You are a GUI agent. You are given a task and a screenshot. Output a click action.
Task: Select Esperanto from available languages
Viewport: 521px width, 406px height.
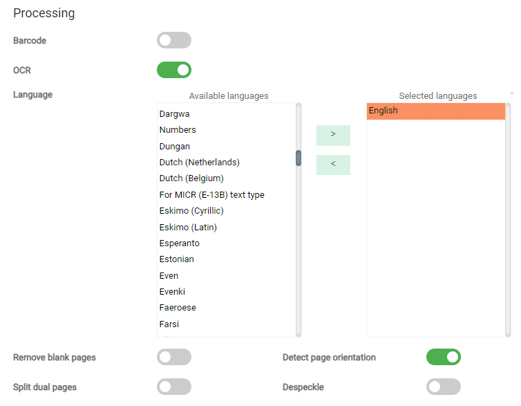pyautogui.click(x=179, y=243)
